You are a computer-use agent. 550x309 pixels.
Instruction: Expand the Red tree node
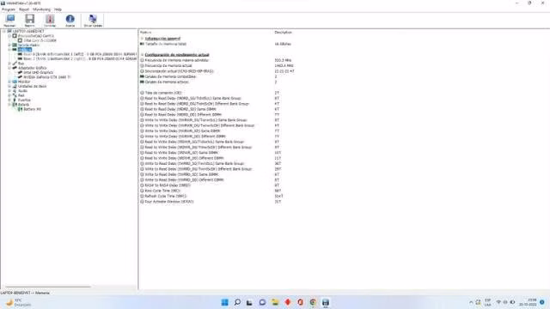(x=9, y=95)
